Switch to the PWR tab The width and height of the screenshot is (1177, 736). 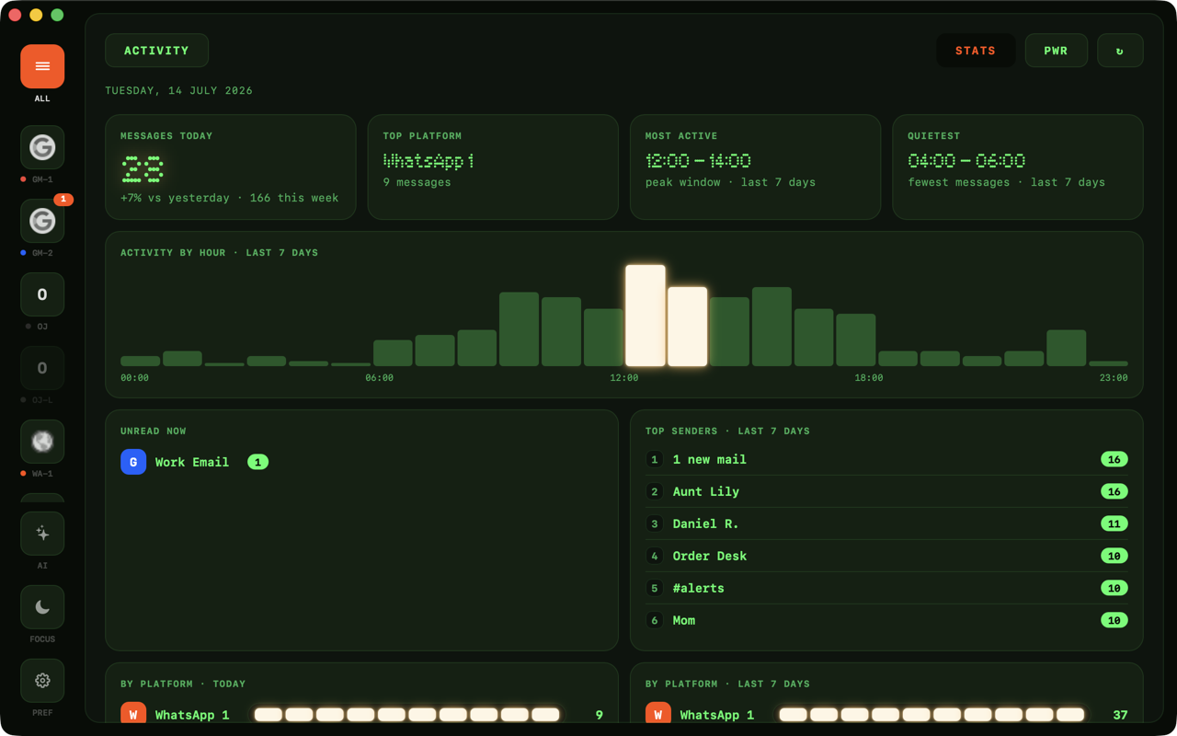[x=1056, y=51]
